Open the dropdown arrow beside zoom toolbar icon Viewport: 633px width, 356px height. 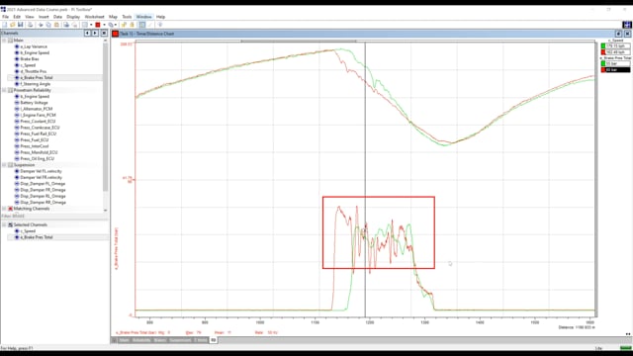point(116,25)
